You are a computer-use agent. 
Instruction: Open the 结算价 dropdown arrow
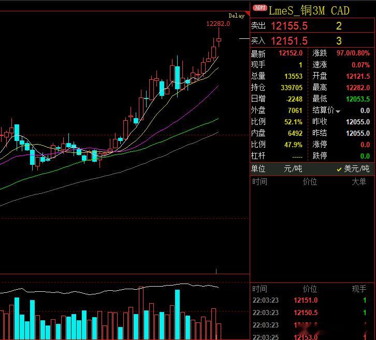click(338, 111)
